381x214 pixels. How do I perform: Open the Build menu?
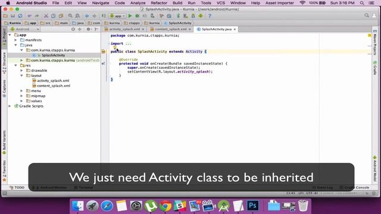(177, 3)
